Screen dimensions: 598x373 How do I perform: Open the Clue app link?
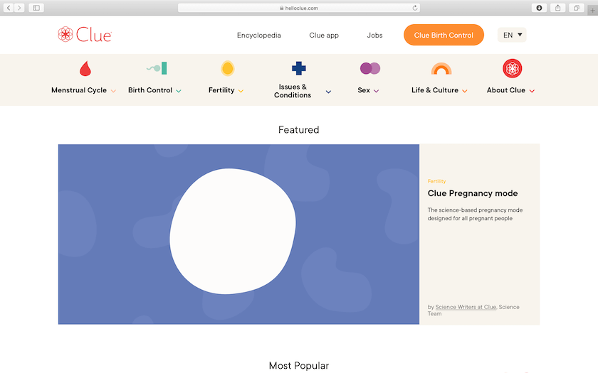tap(324, 35)
